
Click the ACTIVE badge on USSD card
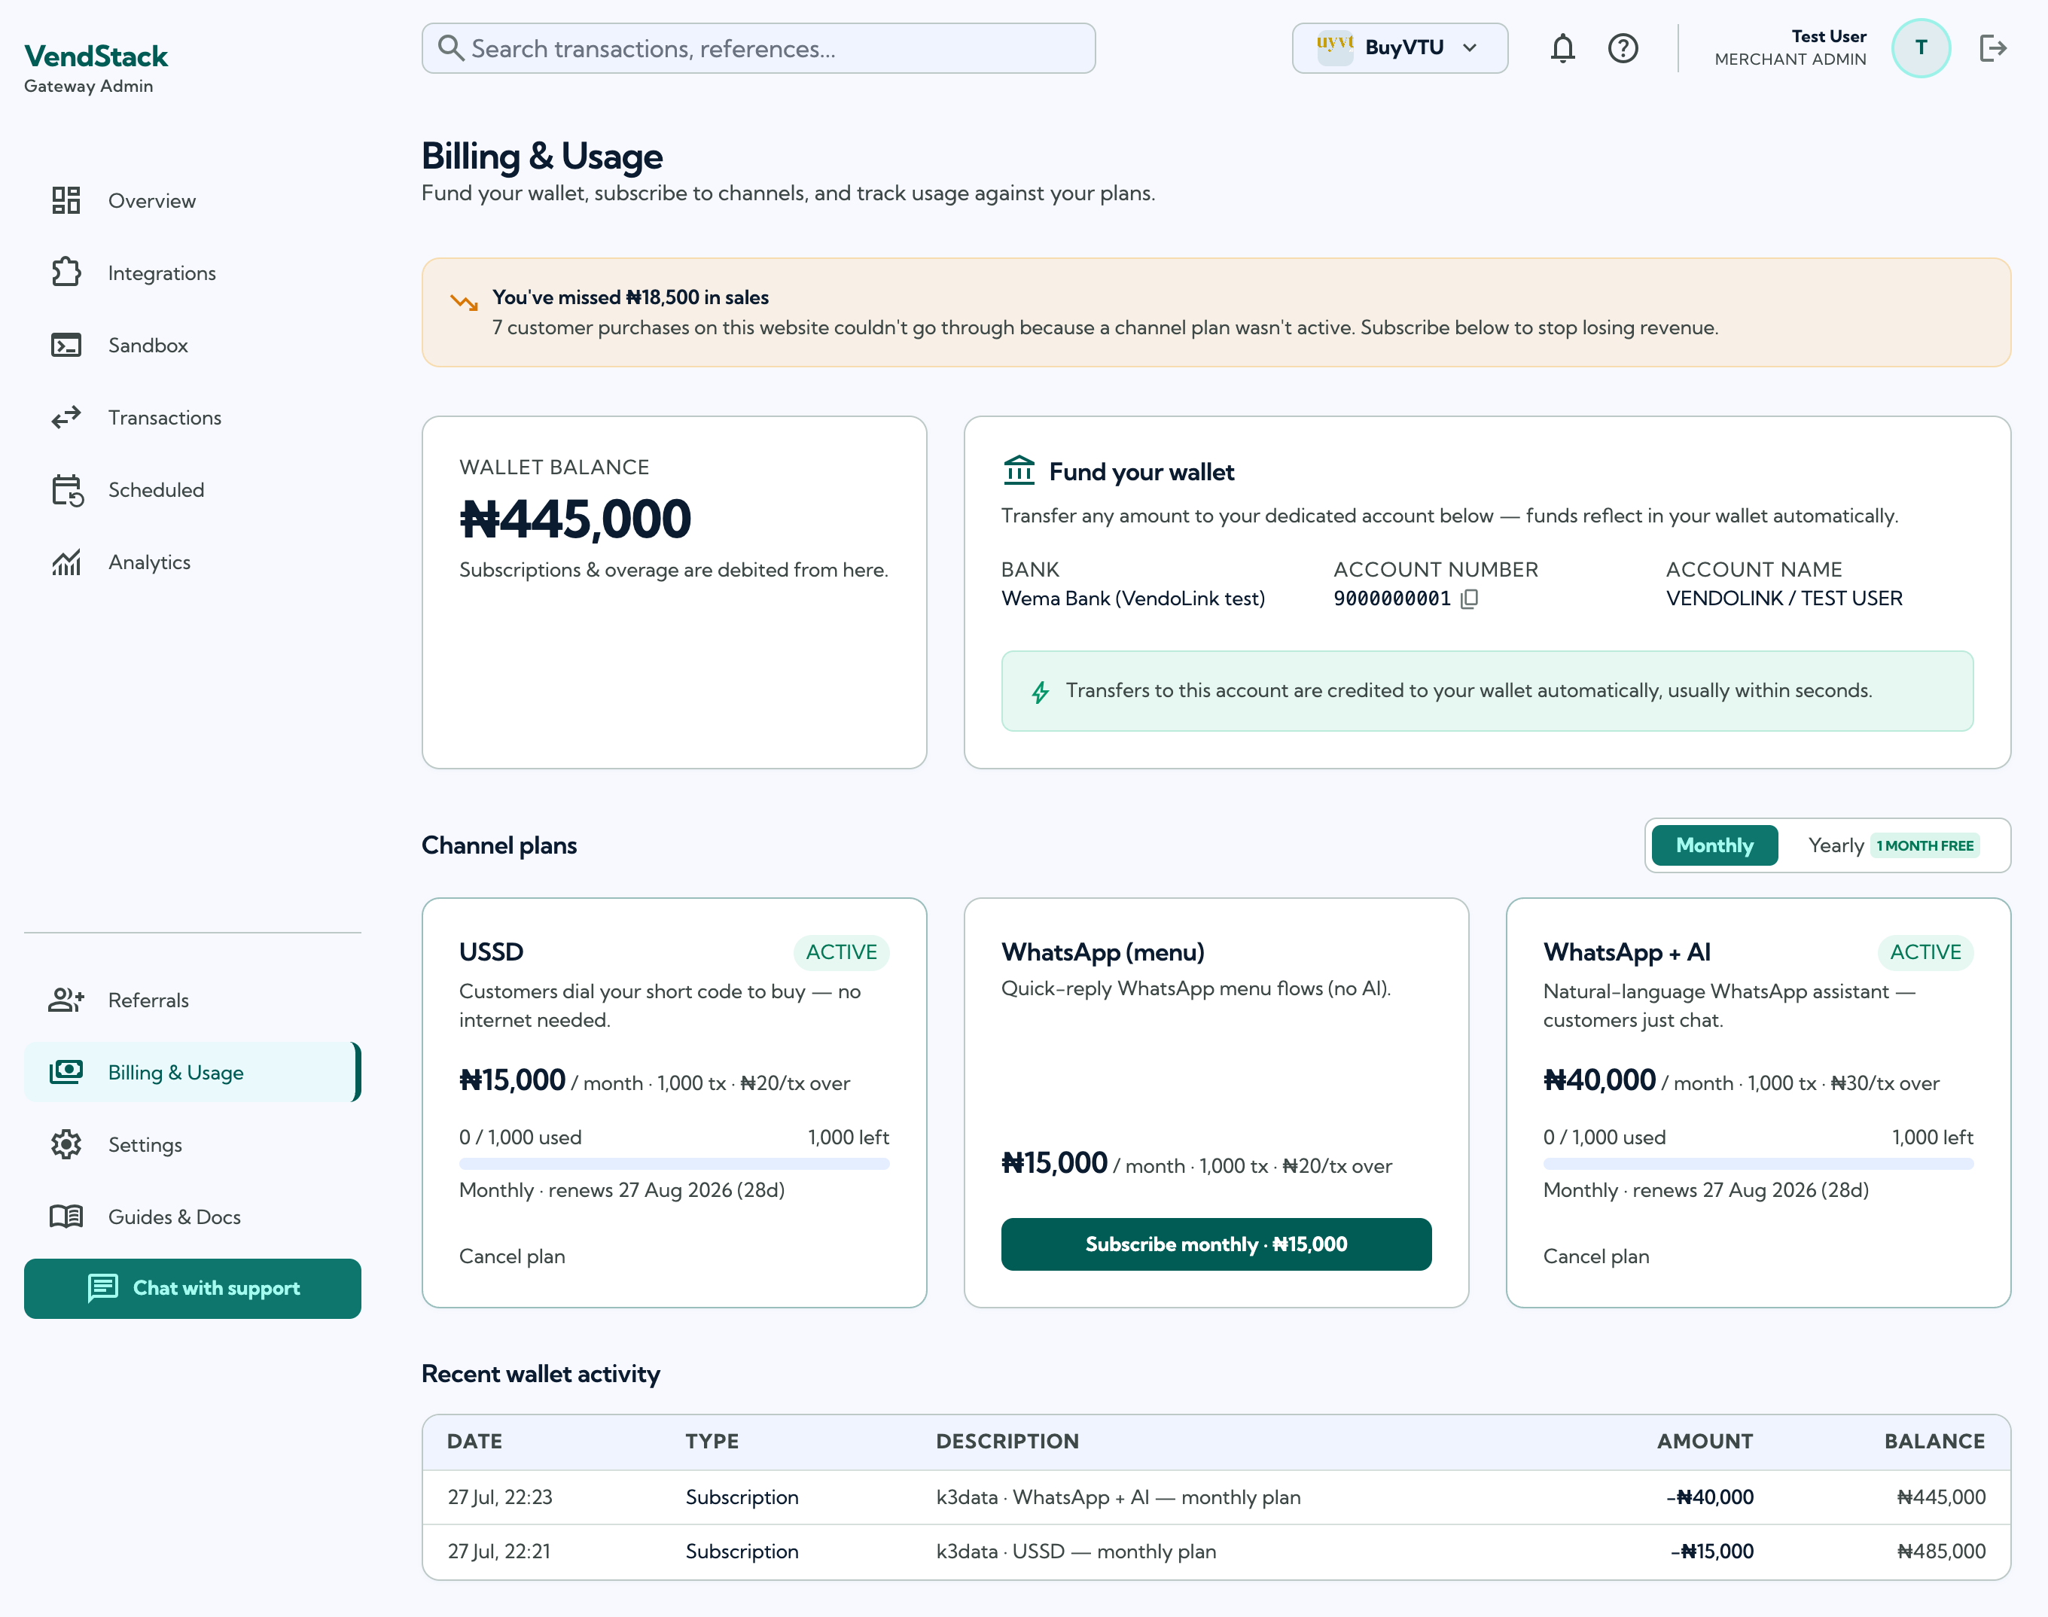pyautogui.click(x=841, y=952)
